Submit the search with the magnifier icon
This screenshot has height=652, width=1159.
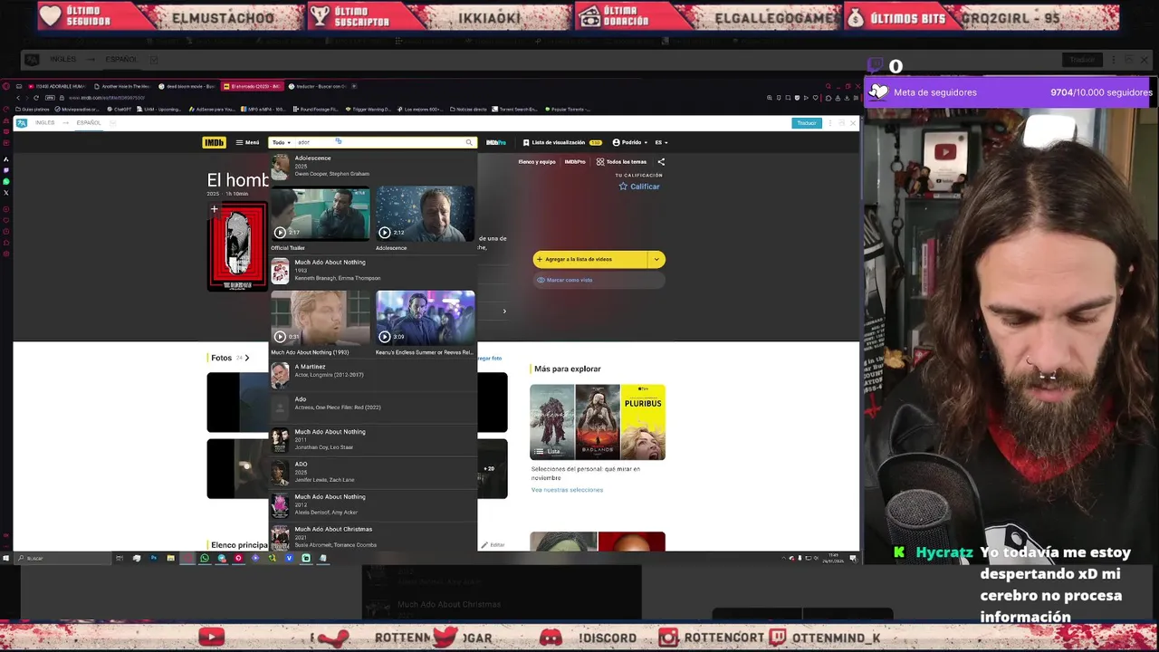[x=469, y=142]
